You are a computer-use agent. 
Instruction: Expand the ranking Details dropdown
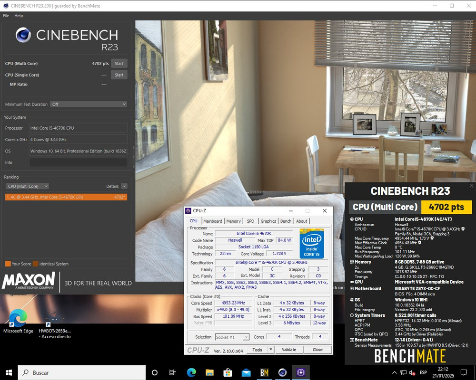click(x=124, y=186)
